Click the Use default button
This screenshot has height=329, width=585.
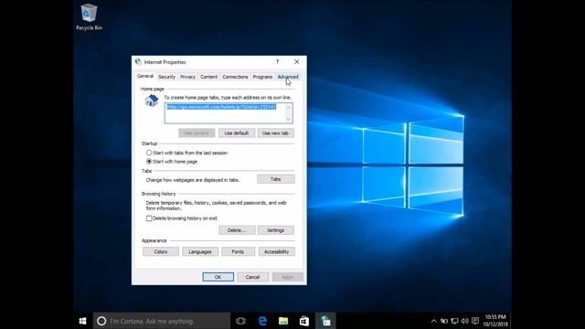[237, 133]
